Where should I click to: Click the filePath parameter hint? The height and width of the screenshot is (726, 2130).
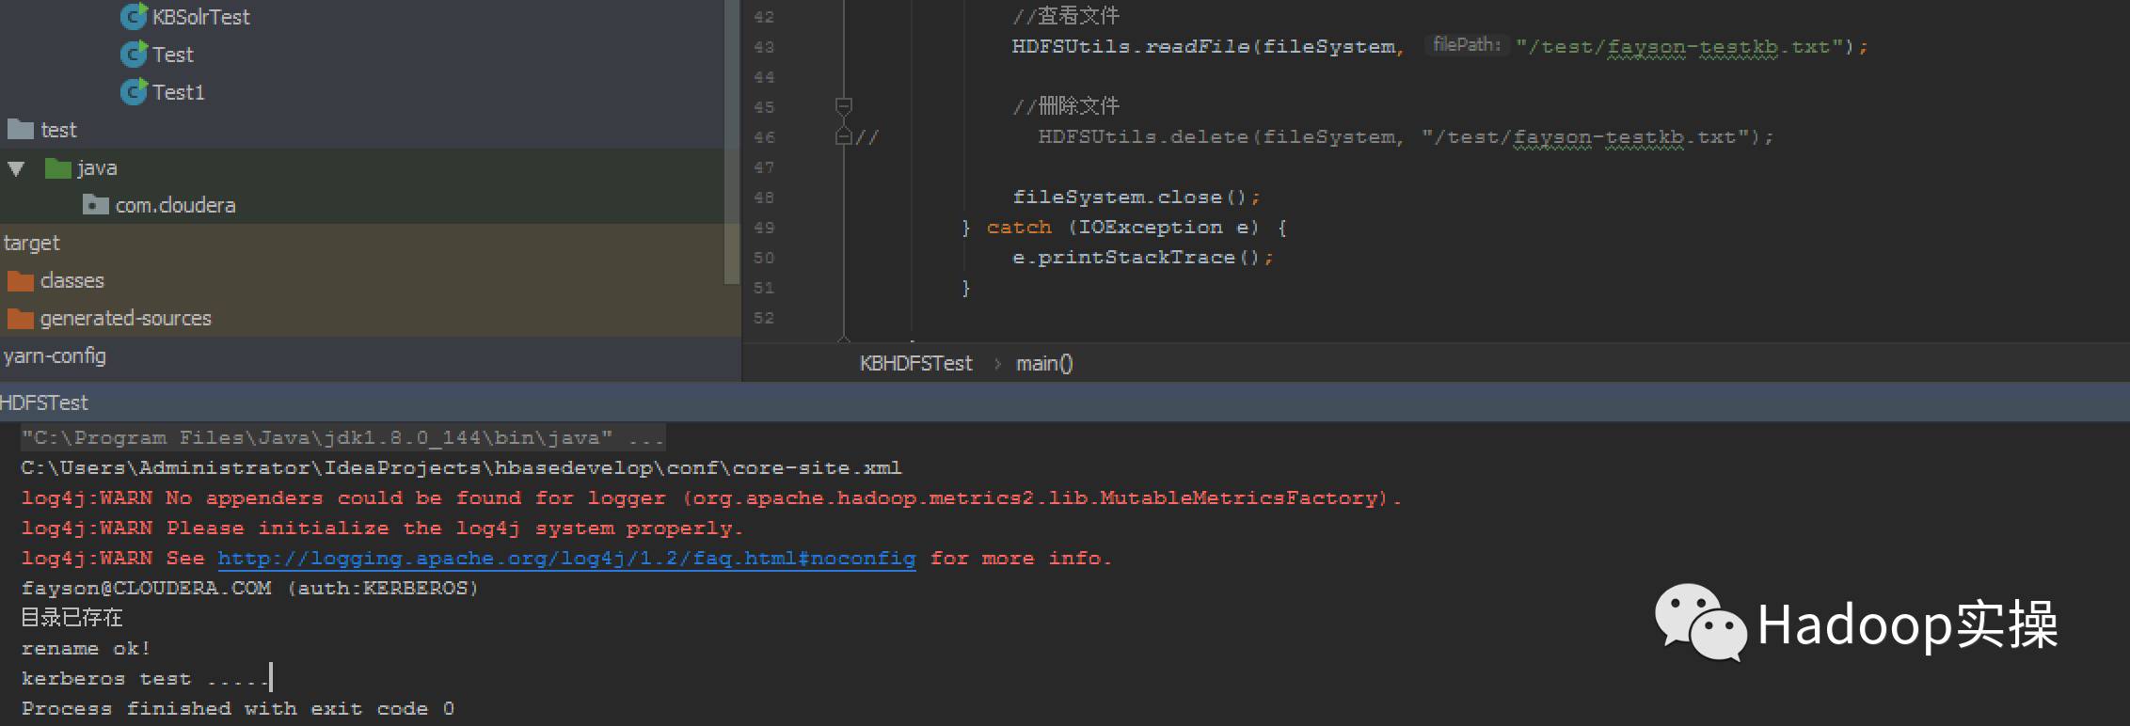[x=1467, y=44]
